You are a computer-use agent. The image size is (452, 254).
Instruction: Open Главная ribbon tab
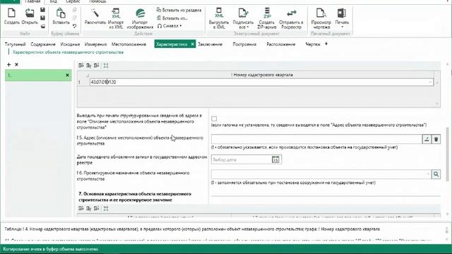(32, 1)
